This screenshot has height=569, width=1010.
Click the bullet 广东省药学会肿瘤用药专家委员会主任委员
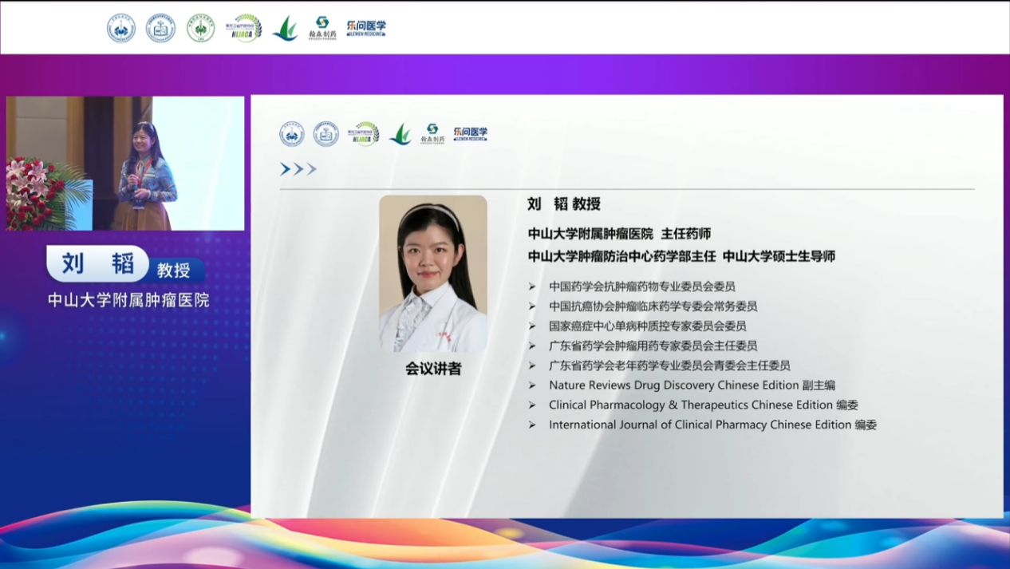pos(653,346)
